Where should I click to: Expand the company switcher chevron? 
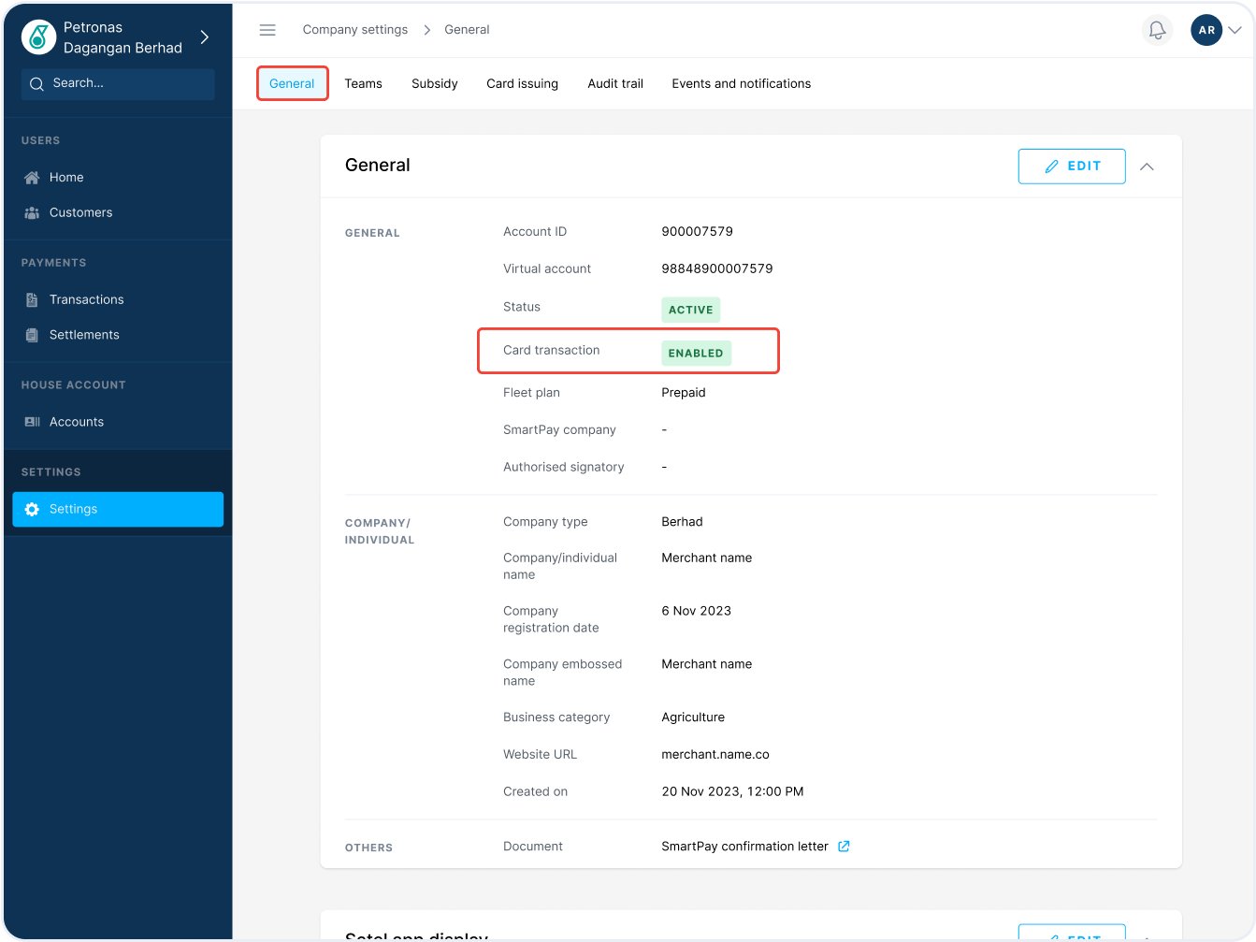click(205, 37)
